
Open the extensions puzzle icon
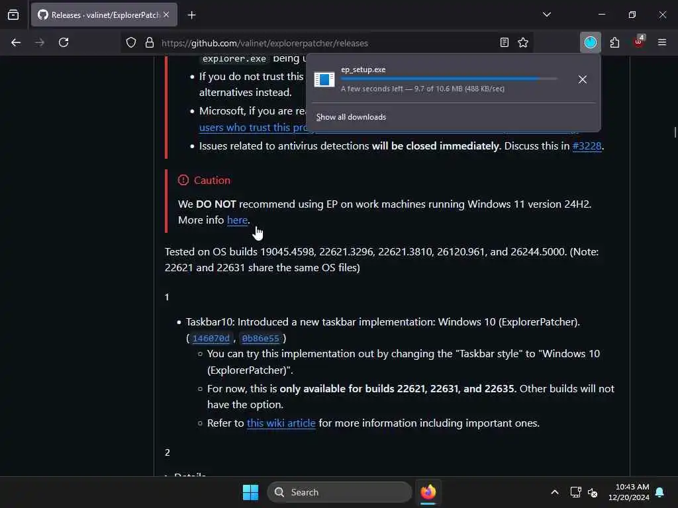click(614, 42)
